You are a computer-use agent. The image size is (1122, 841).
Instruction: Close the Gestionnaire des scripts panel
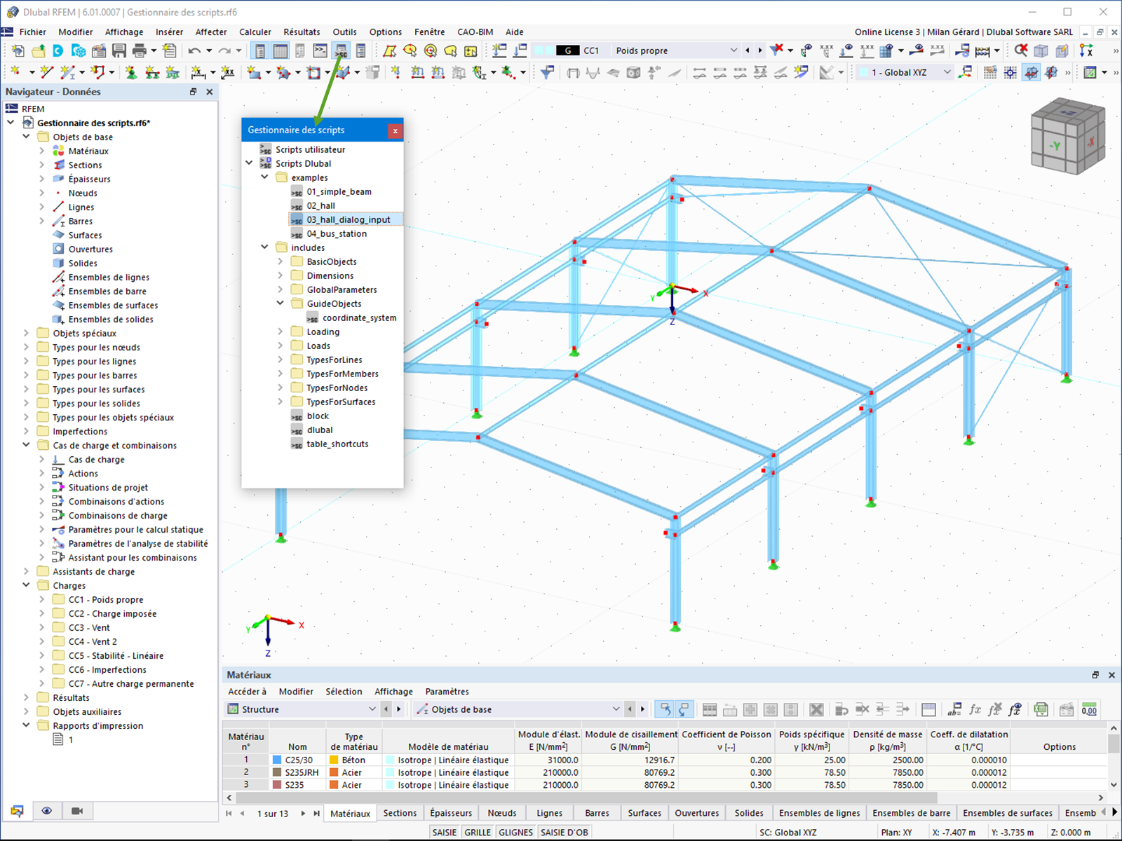[x=395, y=130]
